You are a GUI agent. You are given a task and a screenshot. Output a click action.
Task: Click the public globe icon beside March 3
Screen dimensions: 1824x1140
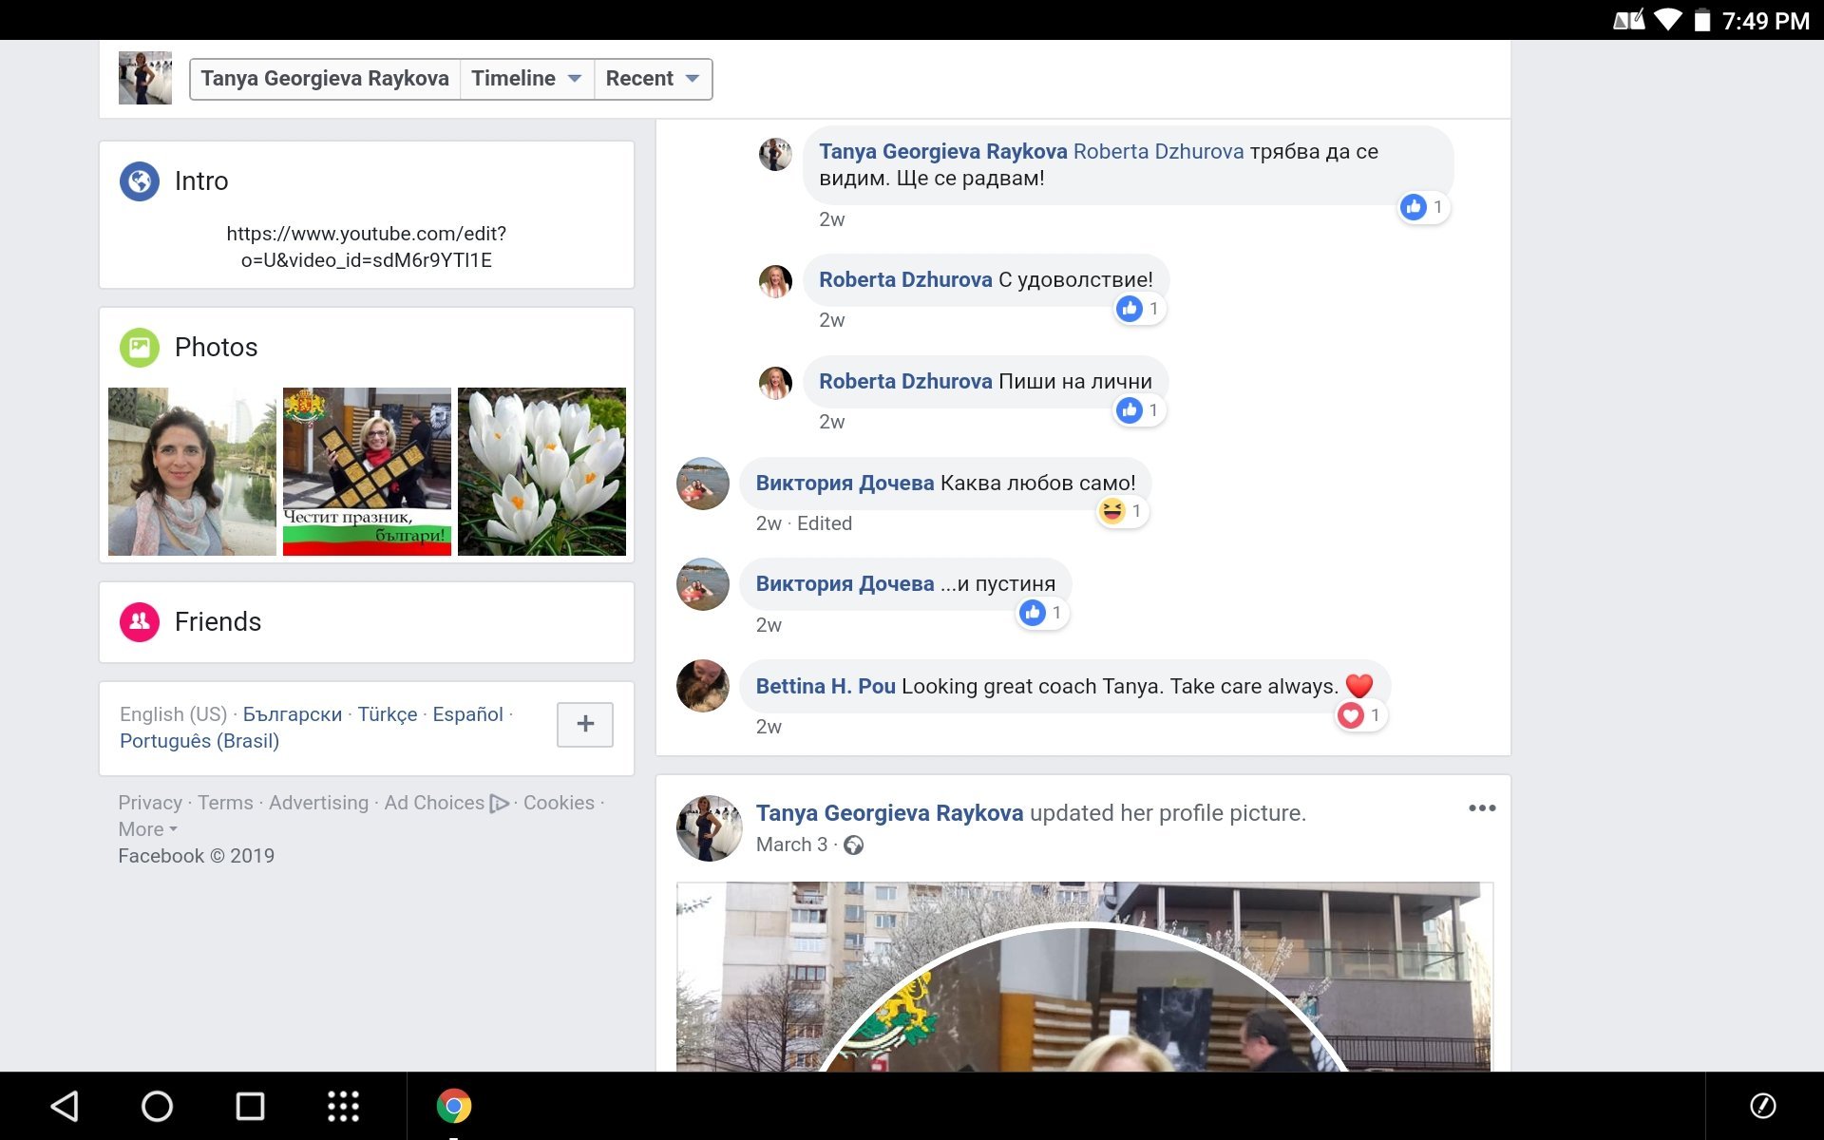[853, 845]
